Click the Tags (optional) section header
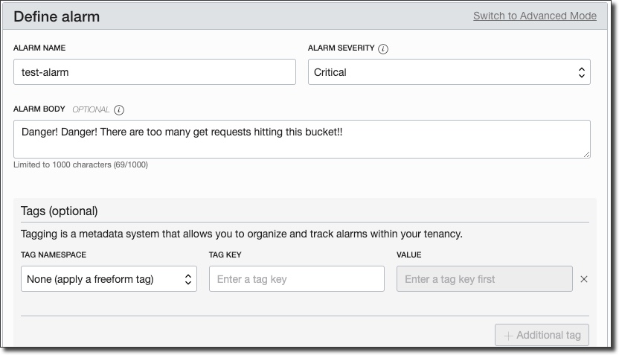The width and height of the screenshot is (619, 355). [60, 211]
